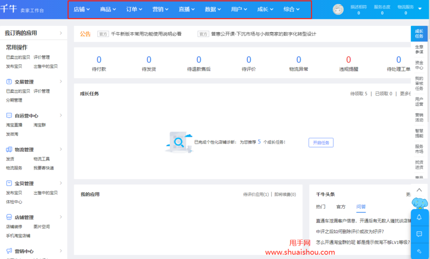This screenshot has width=430, height=259.
Task: Switch to the 官方 tab in 千牛头条
Action: pos(341,207)
